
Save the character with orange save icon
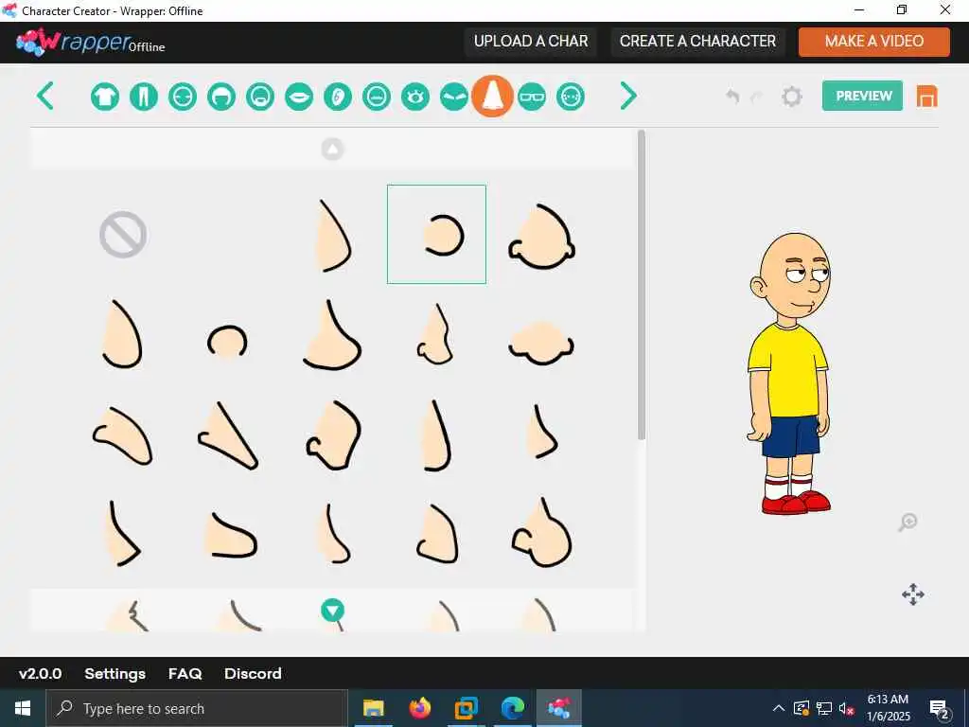point(927,97)
